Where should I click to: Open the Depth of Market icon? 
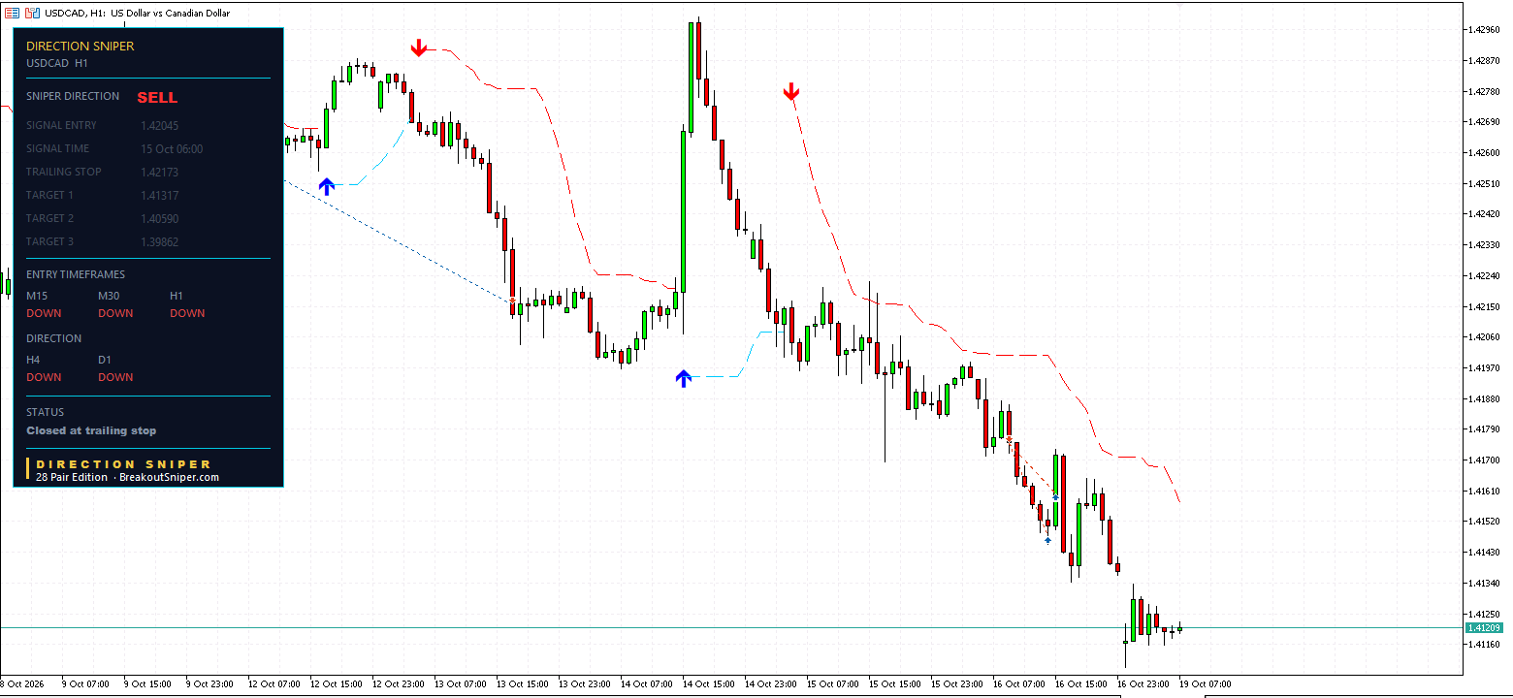click(12, 13)
